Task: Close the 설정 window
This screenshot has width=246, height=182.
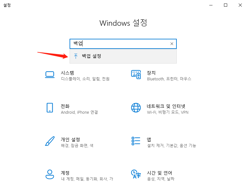Action: [240, 5]
